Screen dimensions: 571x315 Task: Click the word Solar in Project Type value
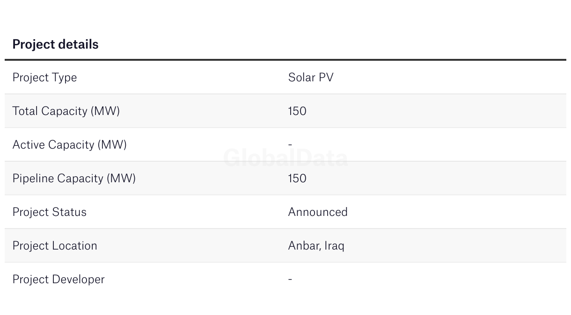(x=302, y=78)
